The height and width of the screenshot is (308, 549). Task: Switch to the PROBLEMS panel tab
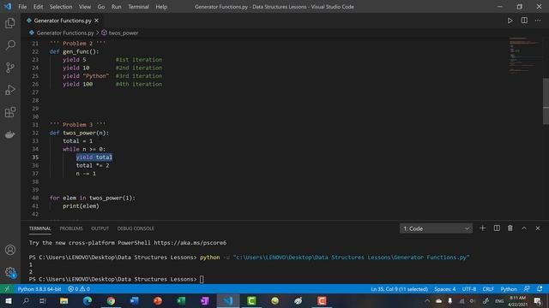[x=71, y=228]
